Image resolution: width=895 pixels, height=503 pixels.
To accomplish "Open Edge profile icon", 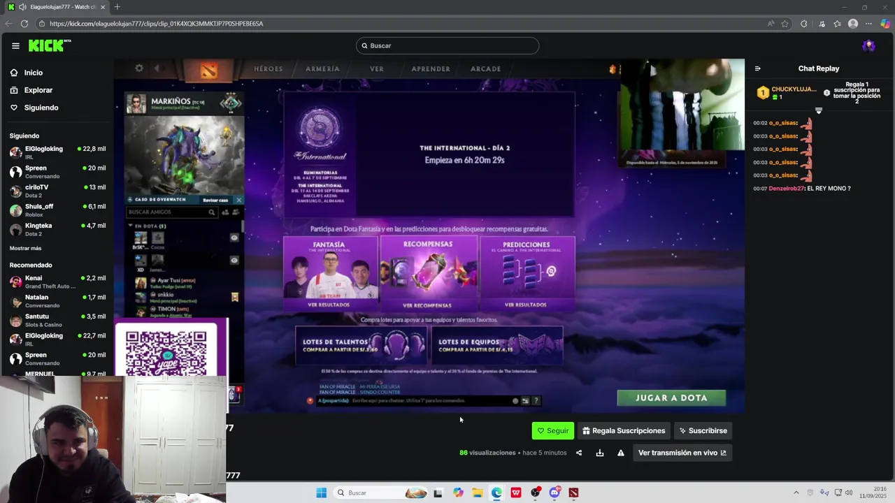I will pos(853,24).
